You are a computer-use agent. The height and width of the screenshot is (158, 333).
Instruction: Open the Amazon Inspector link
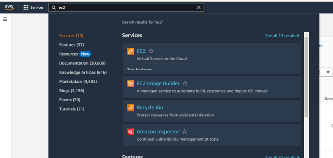coord(158,132)
